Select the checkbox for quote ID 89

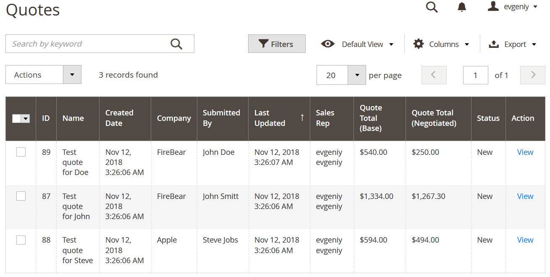coord(21,152)
